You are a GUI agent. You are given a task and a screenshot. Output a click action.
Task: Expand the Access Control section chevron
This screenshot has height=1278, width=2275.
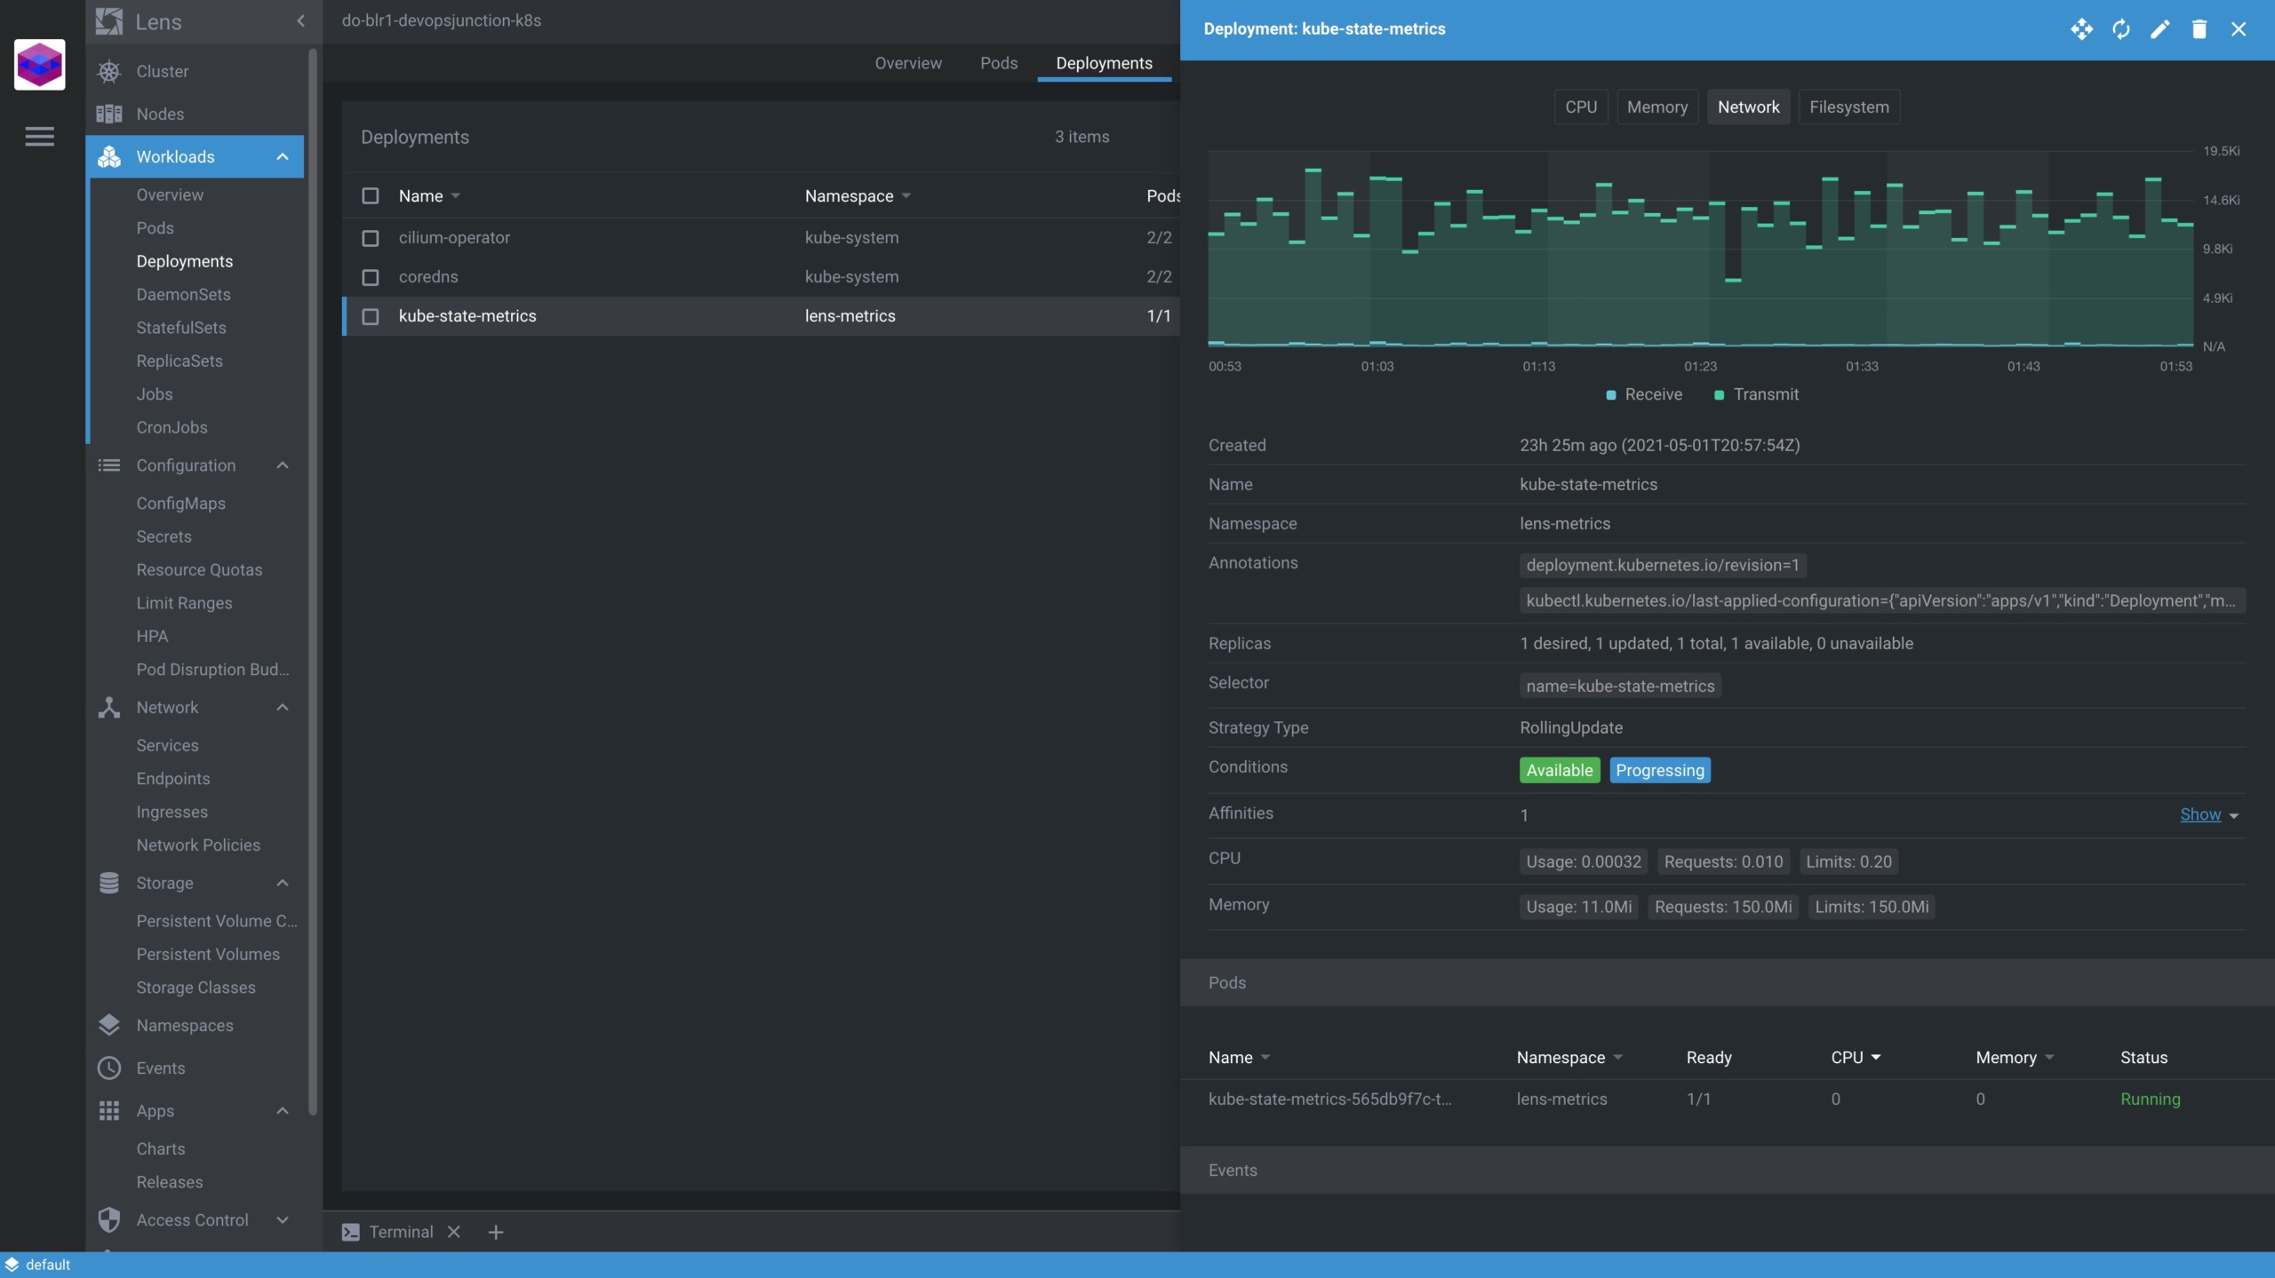(283, 1219)
